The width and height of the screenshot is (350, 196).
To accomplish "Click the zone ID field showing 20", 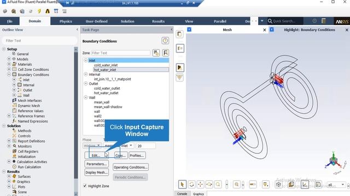I will (x=145, y=146).
